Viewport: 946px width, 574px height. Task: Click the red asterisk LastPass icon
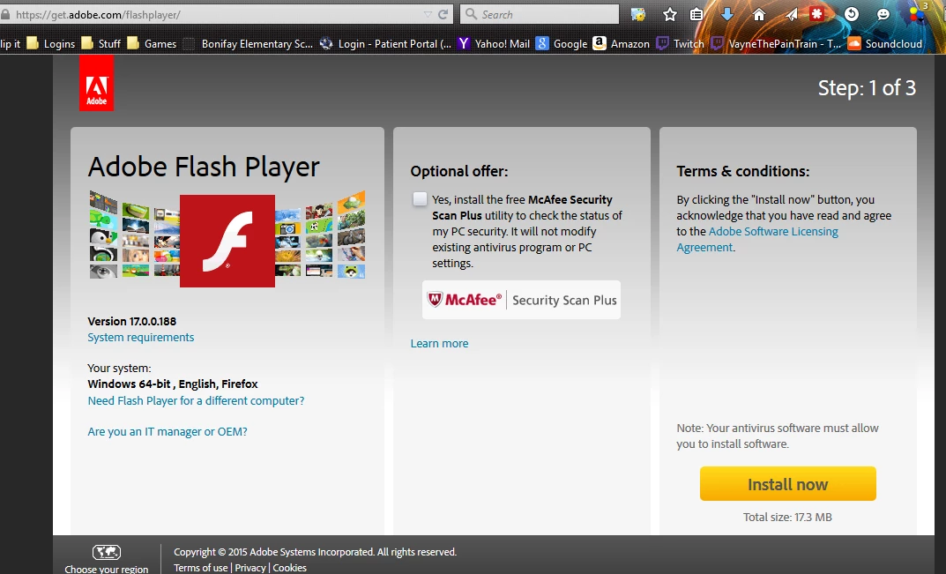[817, 14]
